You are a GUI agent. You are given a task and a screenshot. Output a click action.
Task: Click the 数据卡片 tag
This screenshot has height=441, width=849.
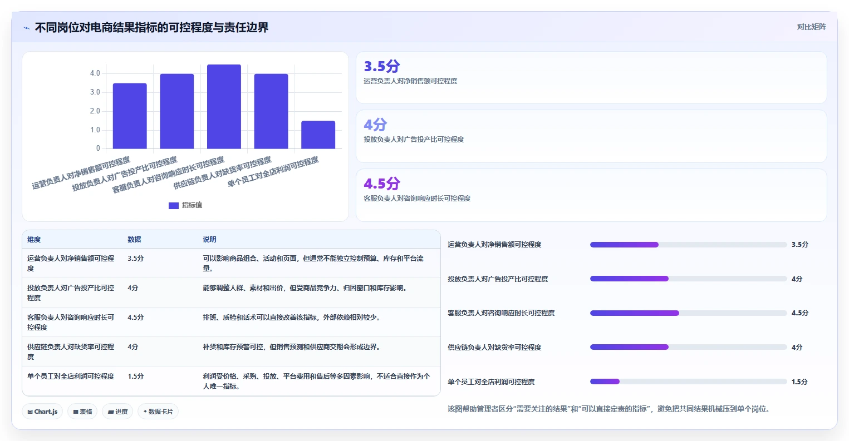158,412
